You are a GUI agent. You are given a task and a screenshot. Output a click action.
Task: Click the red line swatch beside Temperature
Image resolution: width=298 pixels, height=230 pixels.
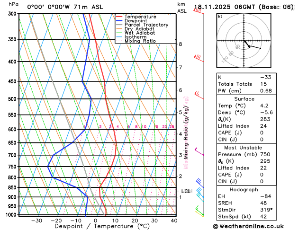(119, 17)
